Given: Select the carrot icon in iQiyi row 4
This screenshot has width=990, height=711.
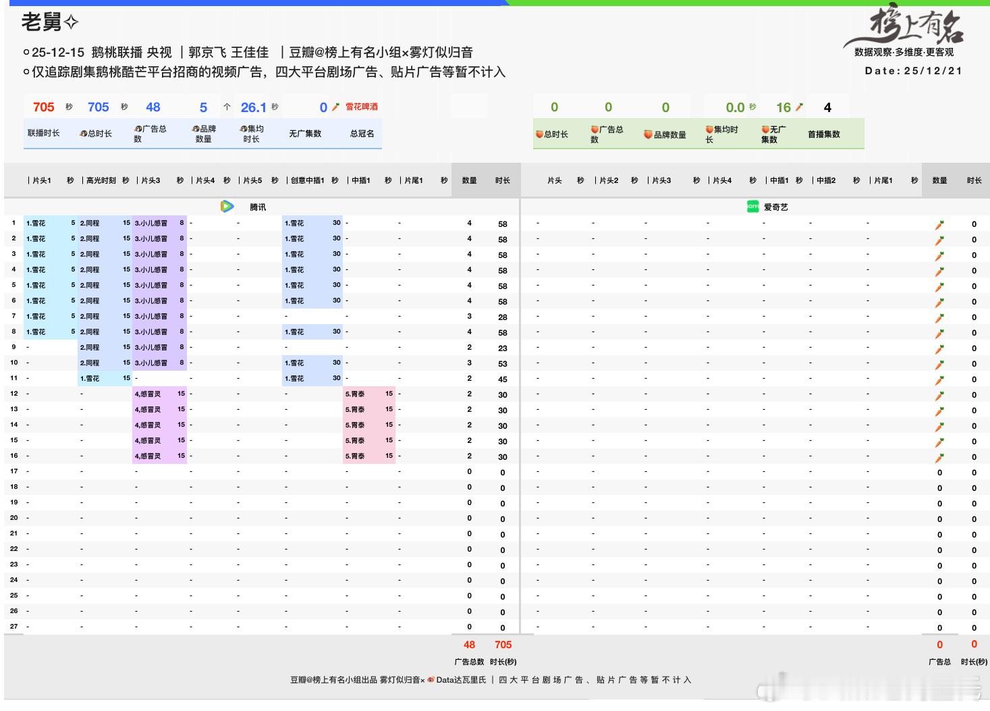Looking at the screenshot, I should pyautogui.click(x=939, y=271).
